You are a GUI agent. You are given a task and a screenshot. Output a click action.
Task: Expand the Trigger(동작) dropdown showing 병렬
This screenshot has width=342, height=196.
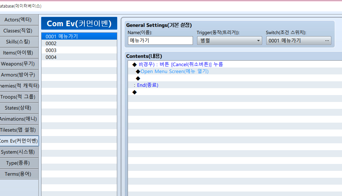pyautogui.click(x=229, y=41)
